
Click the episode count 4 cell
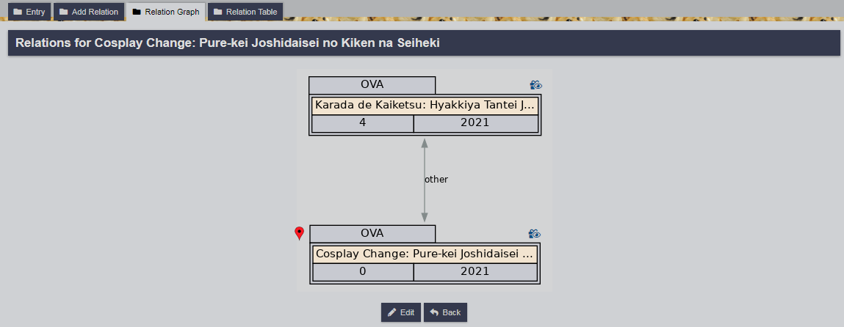[x=362, y=123]
